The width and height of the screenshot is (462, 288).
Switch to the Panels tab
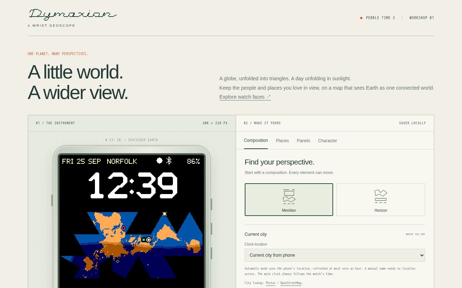[303, 141]
